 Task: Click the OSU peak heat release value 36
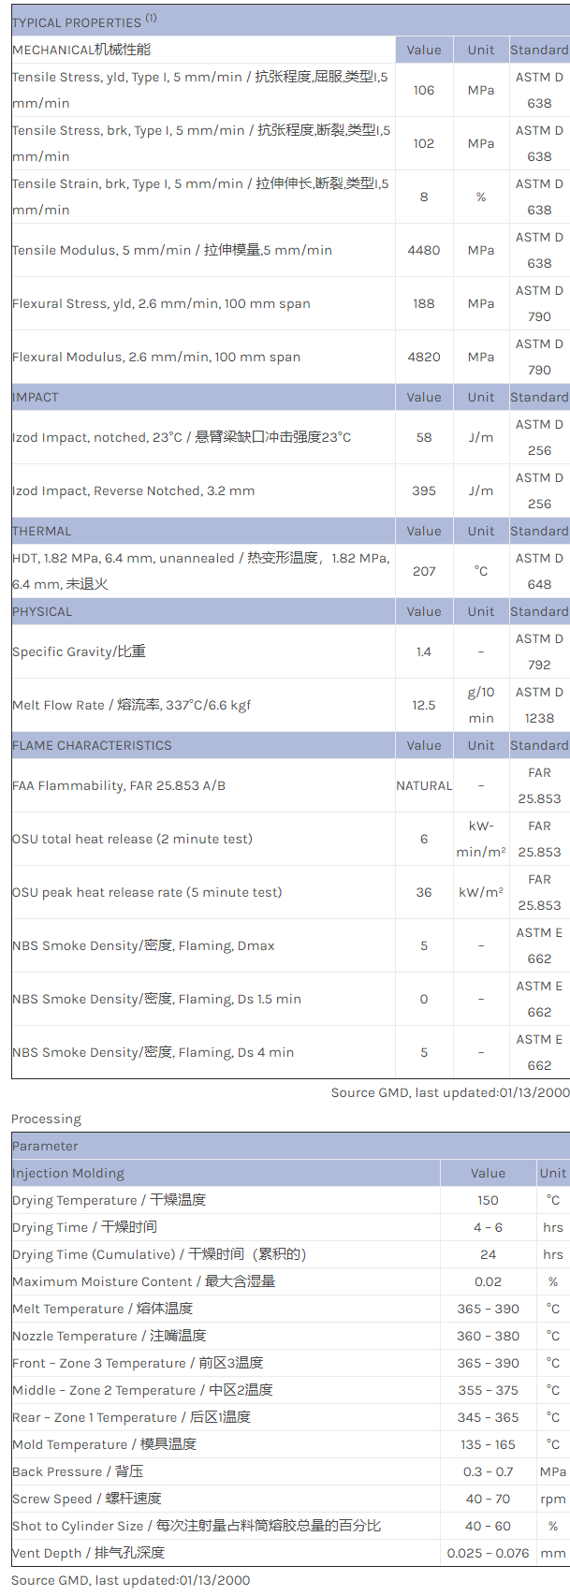click(x=424, y=892)
